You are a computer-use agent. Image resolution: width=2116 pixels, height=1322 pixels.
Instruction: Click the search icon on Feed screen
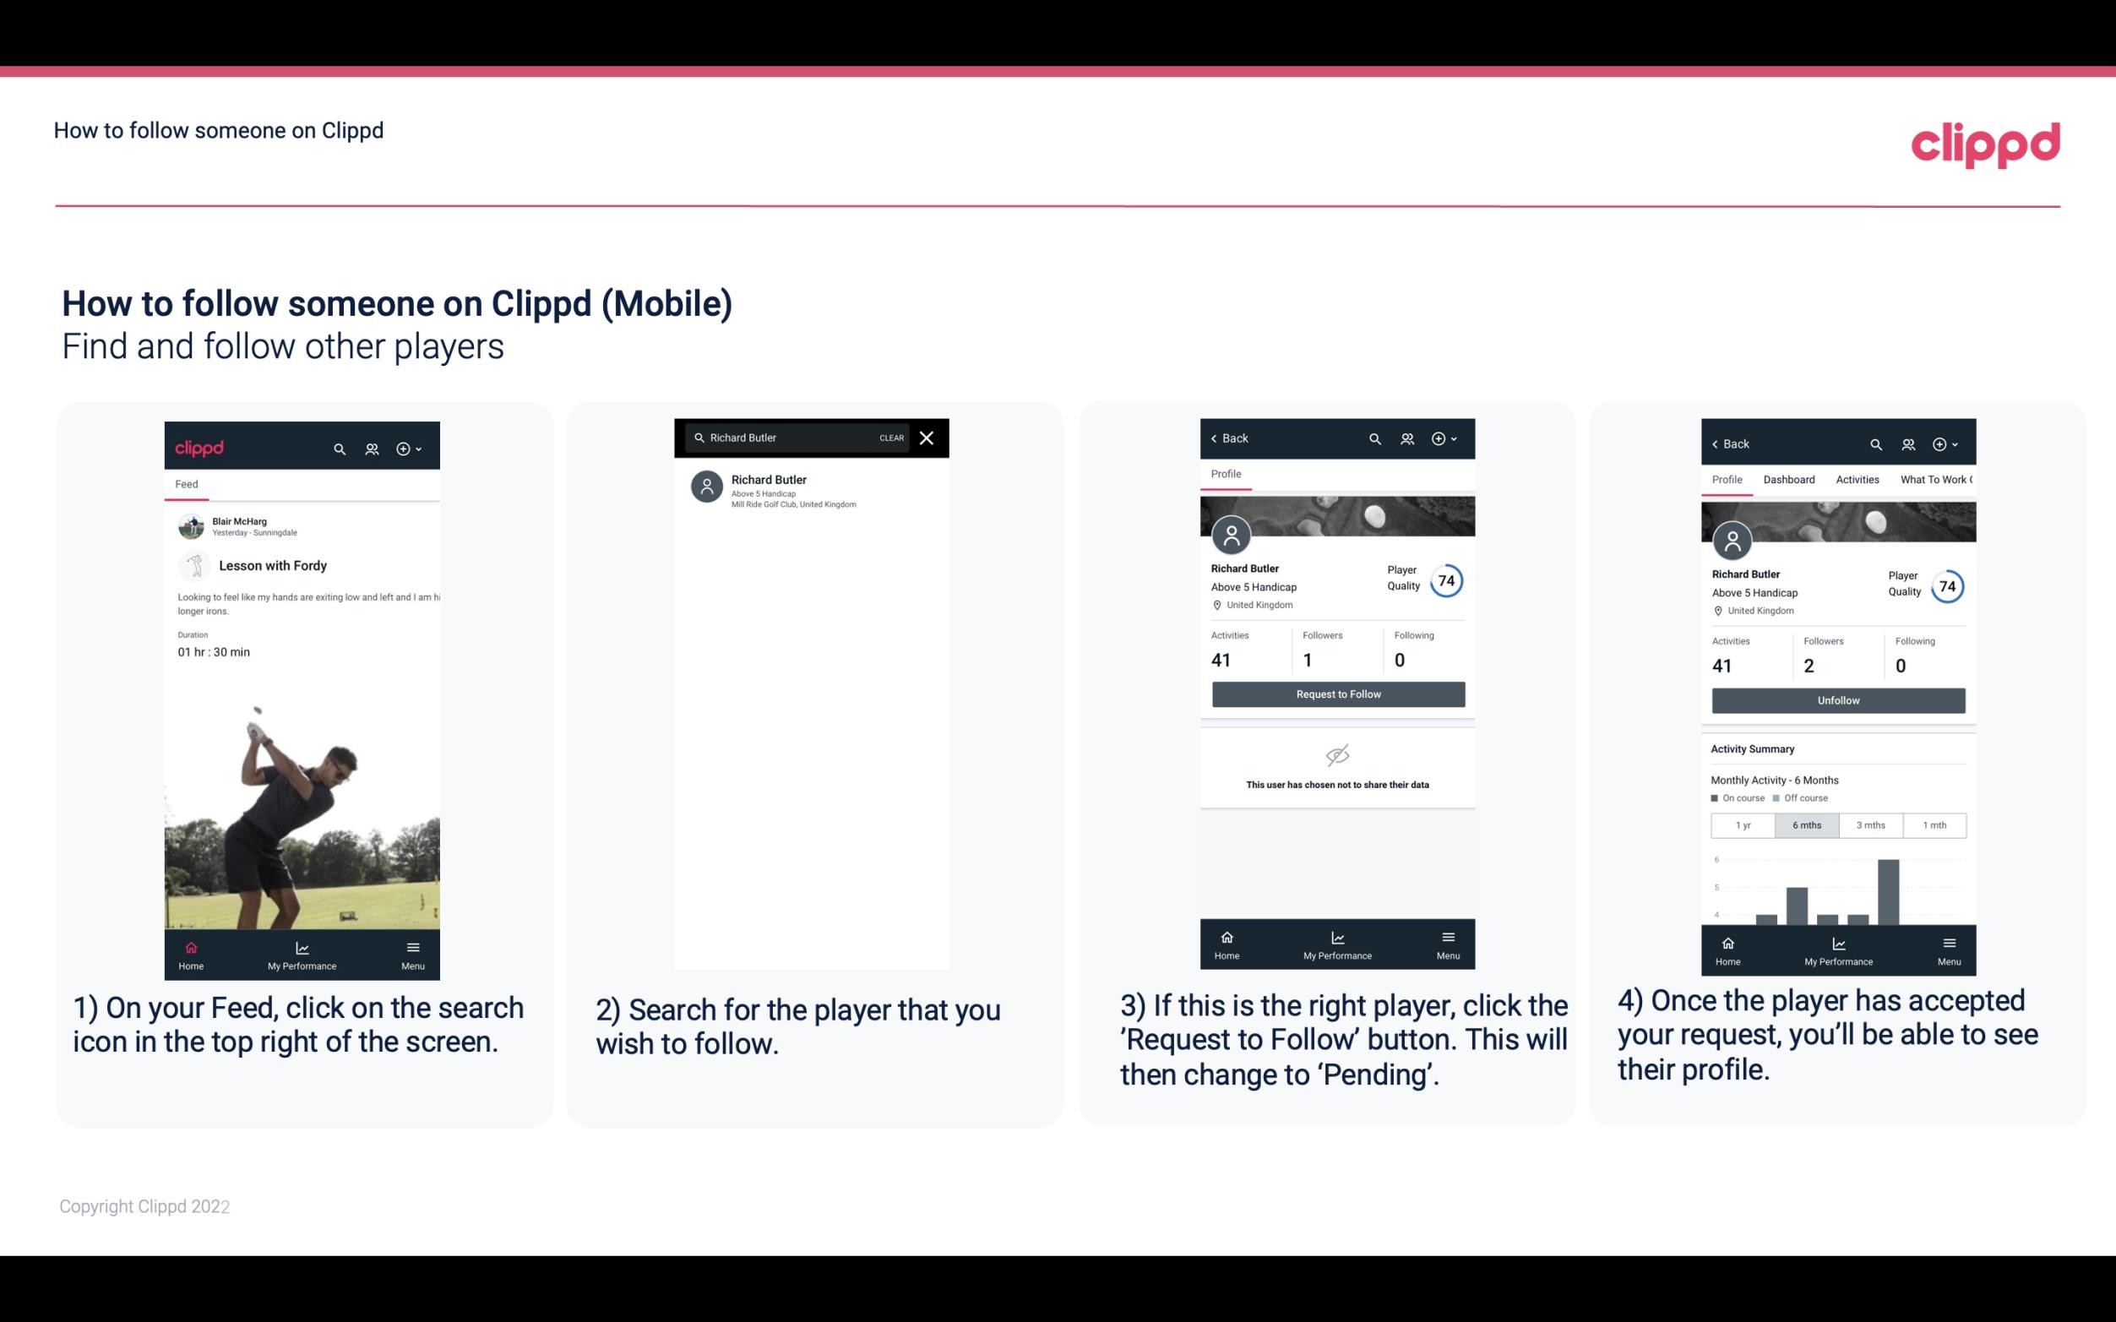338,446
